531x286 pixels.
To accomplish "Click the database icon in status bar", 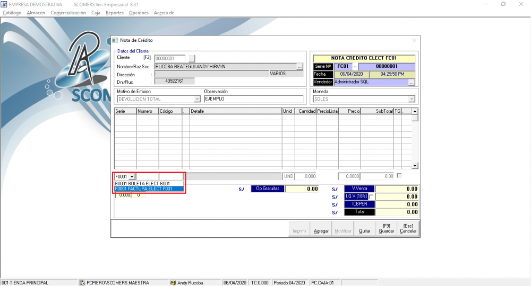I will [x=82, y=283].
